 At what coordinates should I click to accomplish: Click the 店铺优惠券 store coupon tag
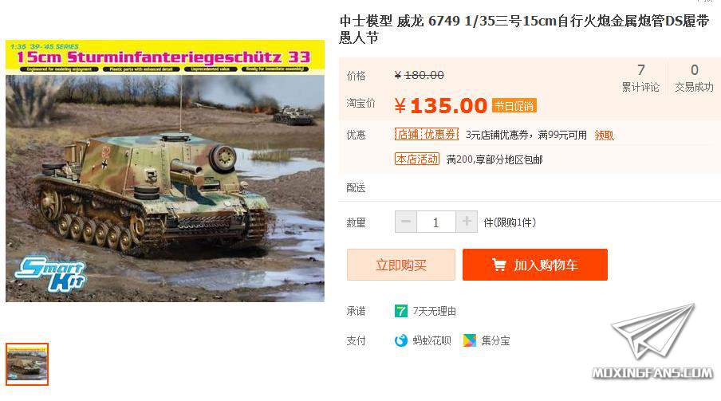point(427,134)
